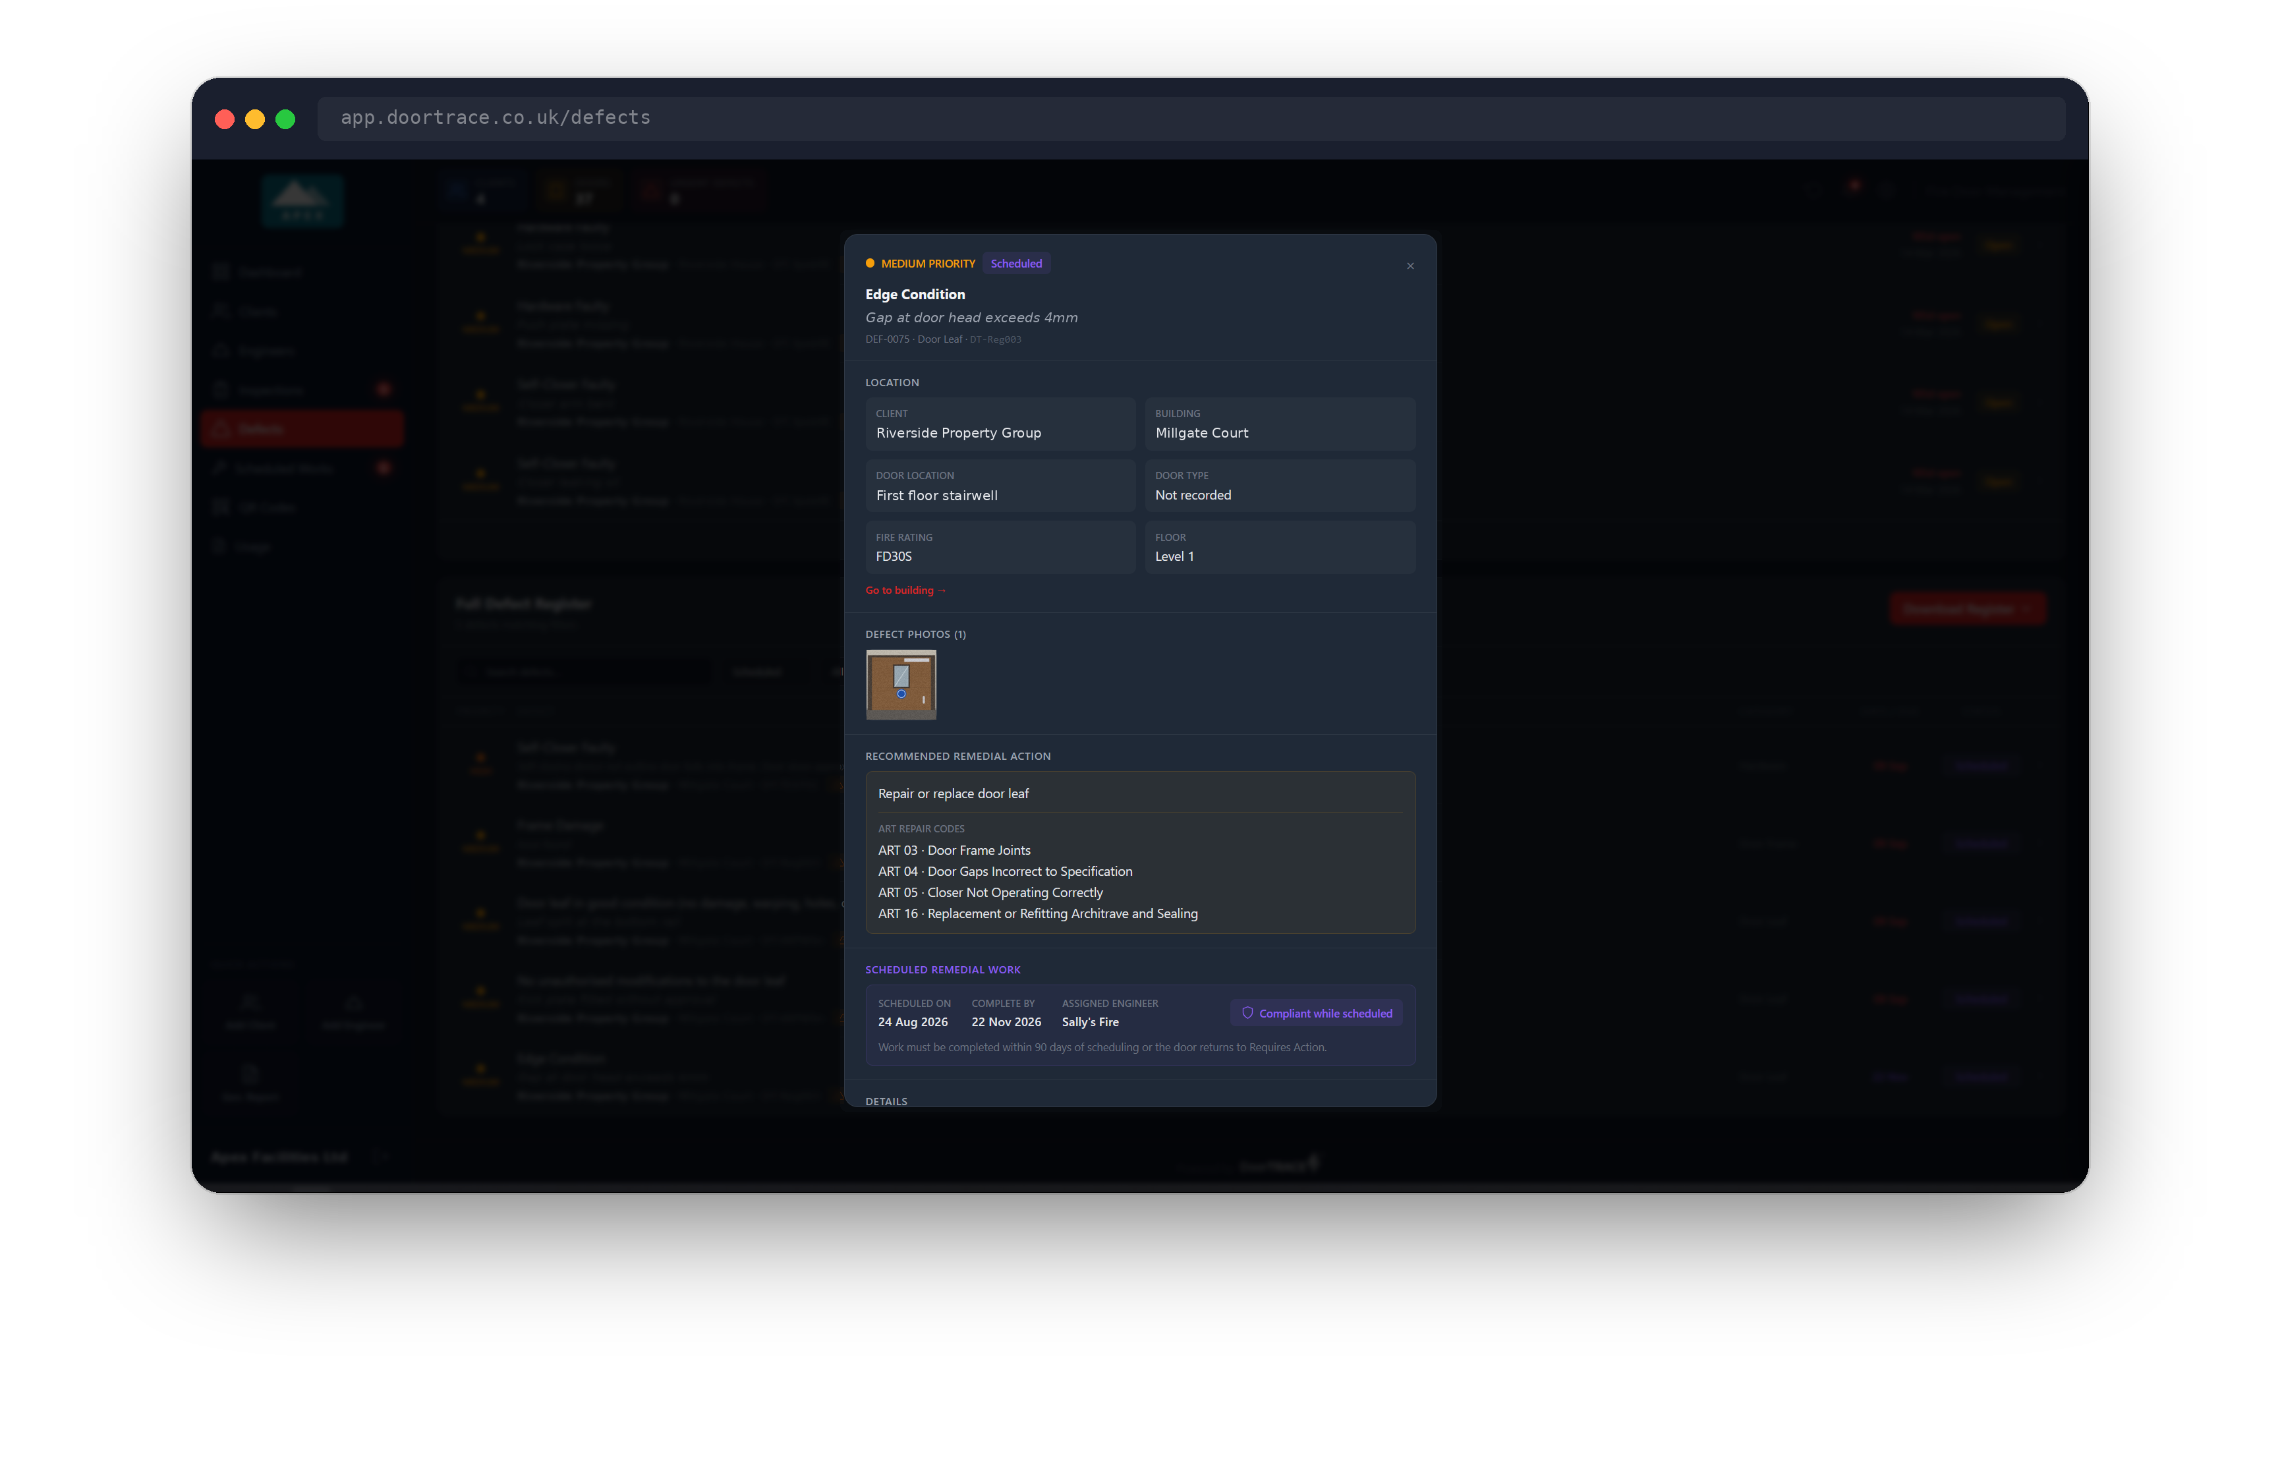
Task: Select the building value 'Millgate Court'
Action: [x=1201, y=432]
